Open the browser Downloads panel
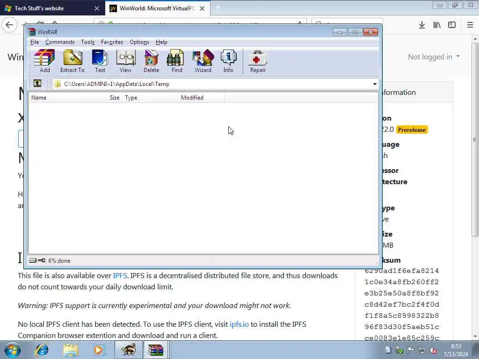 pos(422,25)
